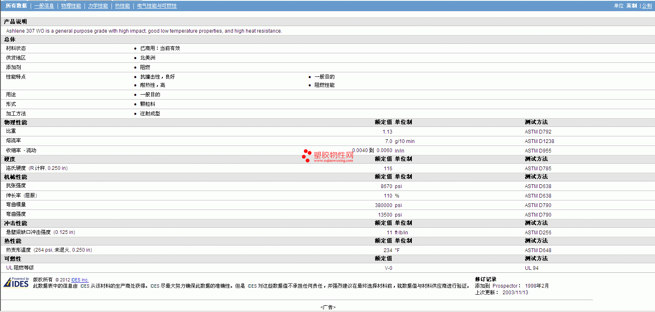Screen dimensions: 655x312
Task: Select flame rating value V-0
Action: coord(388,268)
